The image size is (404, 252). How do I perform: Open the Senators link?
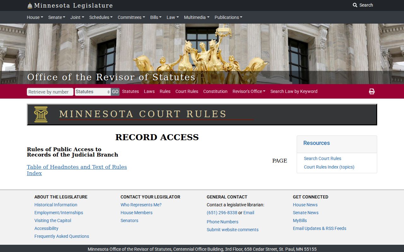tap(129, 220)
